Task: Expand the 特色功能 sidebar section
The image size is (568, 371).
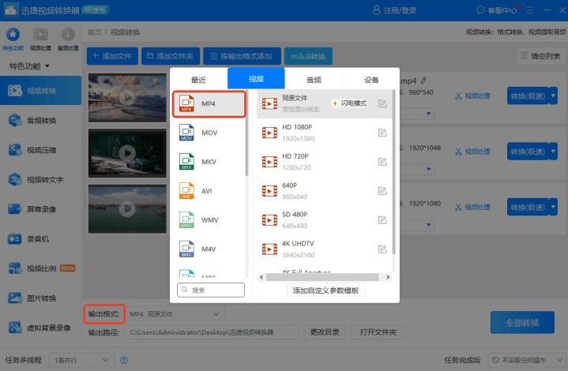Action: coord(29,66)
